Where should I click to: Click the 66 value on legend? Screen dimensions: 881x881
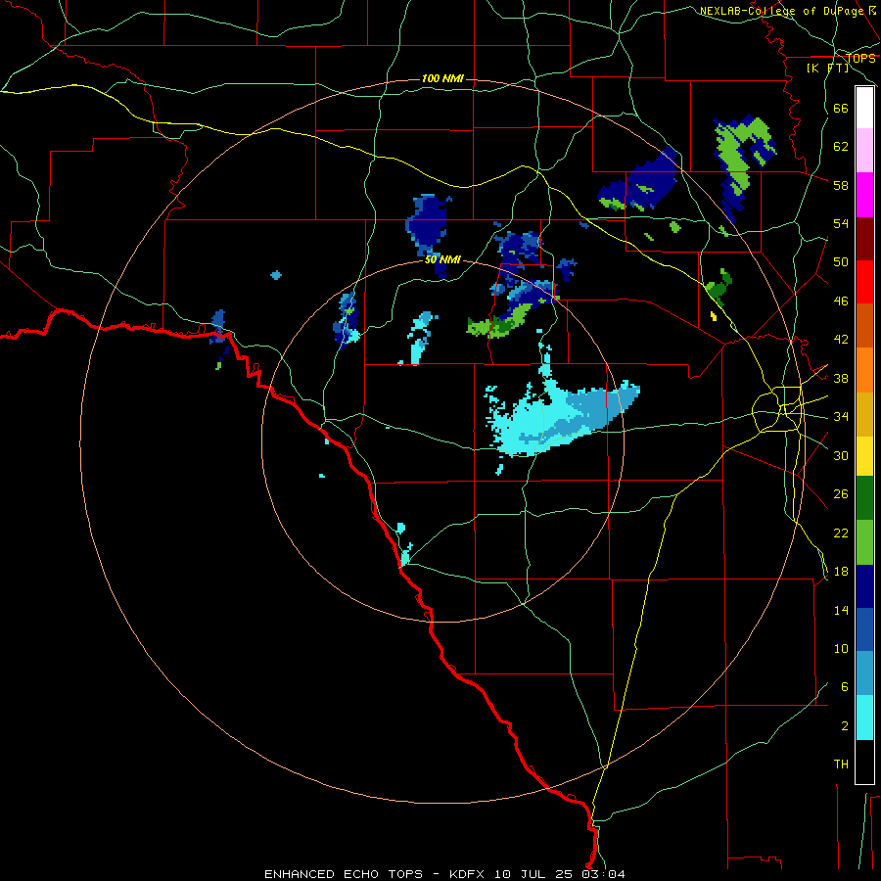[x=841, y=108]
